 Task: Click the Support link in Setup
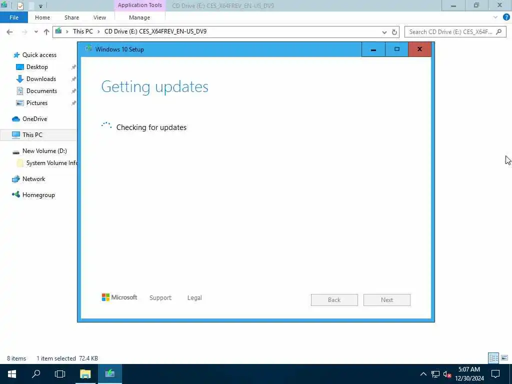160,298
